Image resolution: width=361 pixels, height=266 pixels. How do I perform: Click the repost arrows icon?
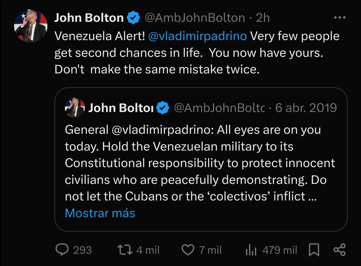pyautogui.click(x=125, y=250)
